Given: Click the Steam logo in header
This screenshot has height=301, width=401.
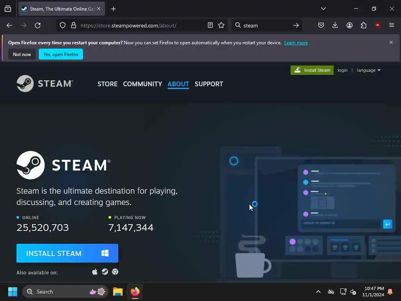Looking at the screenshot, I should (x=45, y=83).
